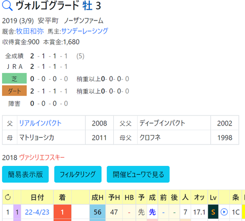
Task: Sort by 前 column header
Action: (163, 198)
